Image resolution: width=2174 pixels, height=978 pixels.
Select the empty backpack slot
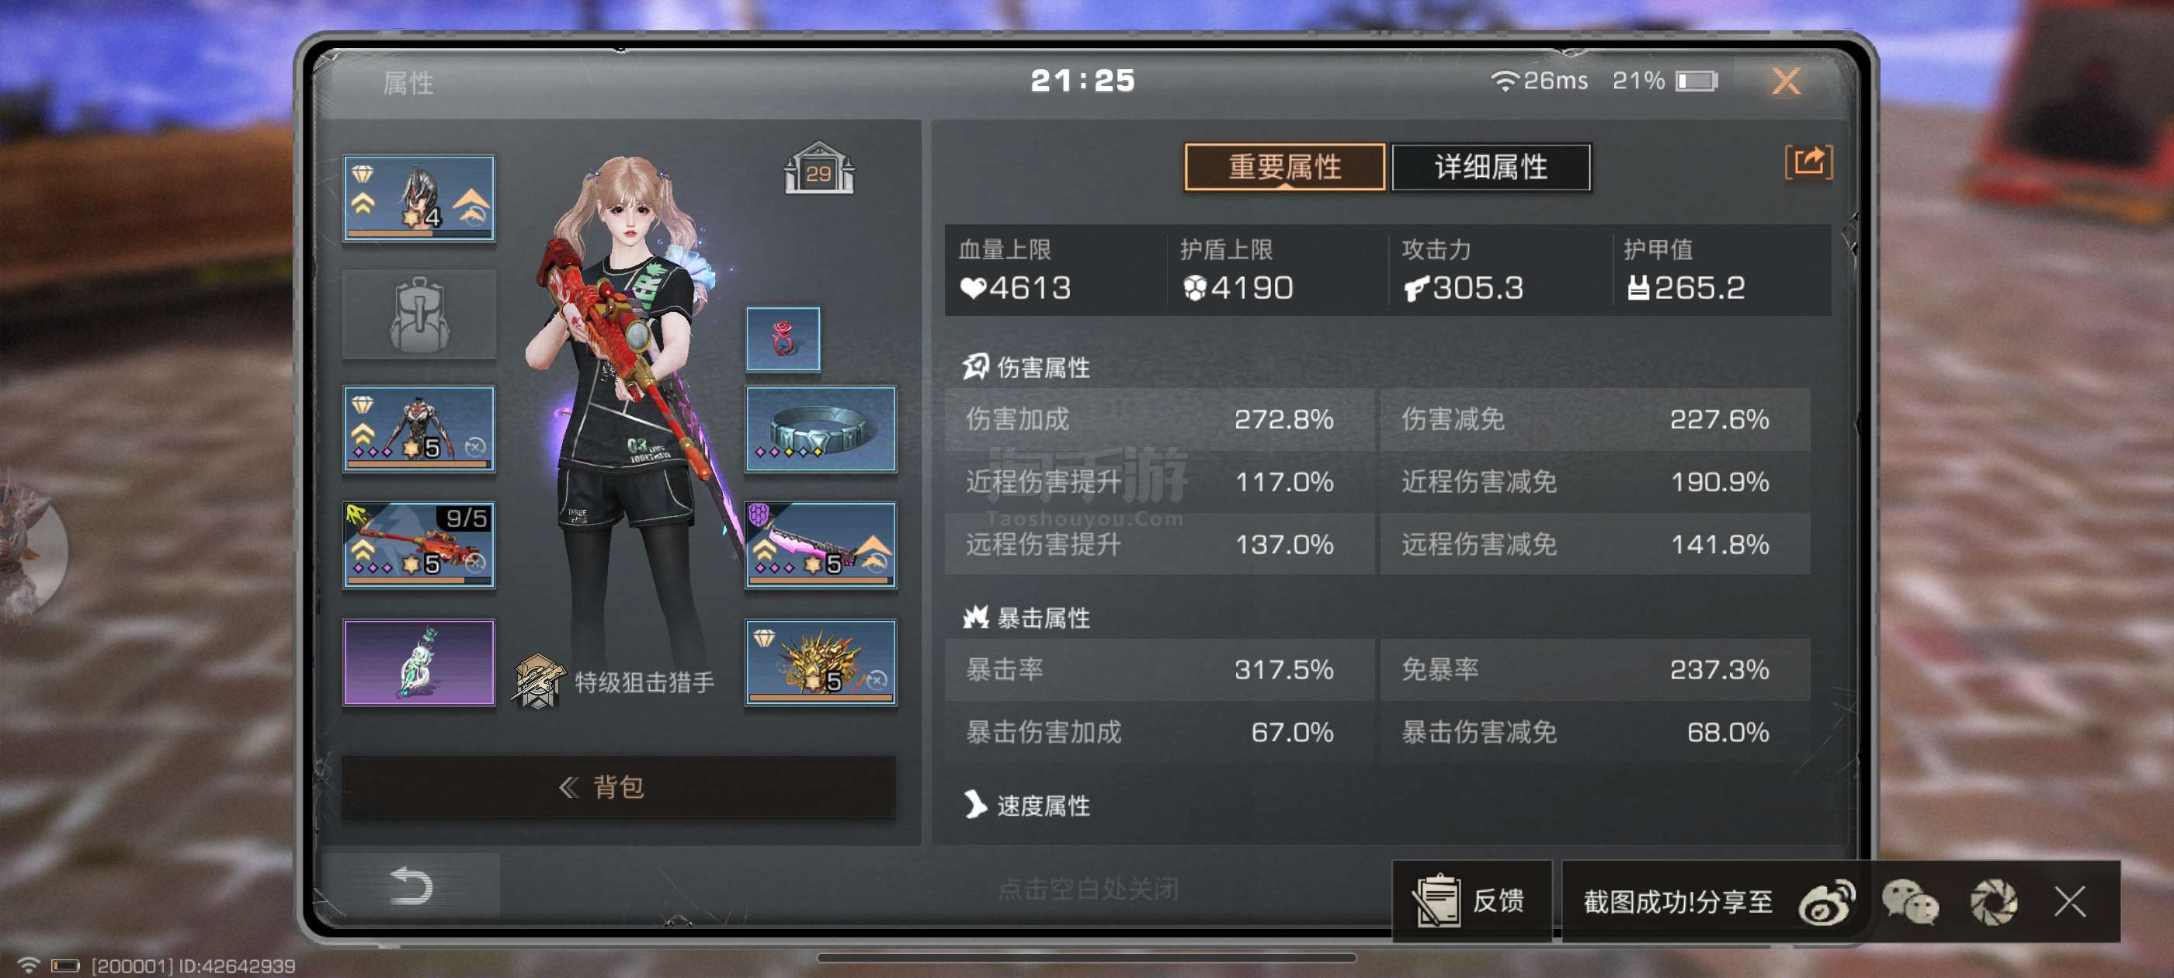[418, 314]
